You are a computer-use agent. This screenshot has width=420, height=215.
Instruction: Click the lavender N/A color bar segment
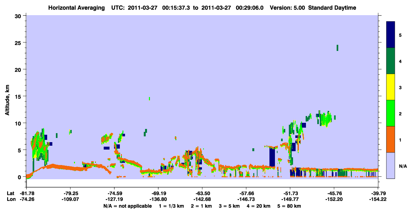pyautogui.click(x=391, y=165)
